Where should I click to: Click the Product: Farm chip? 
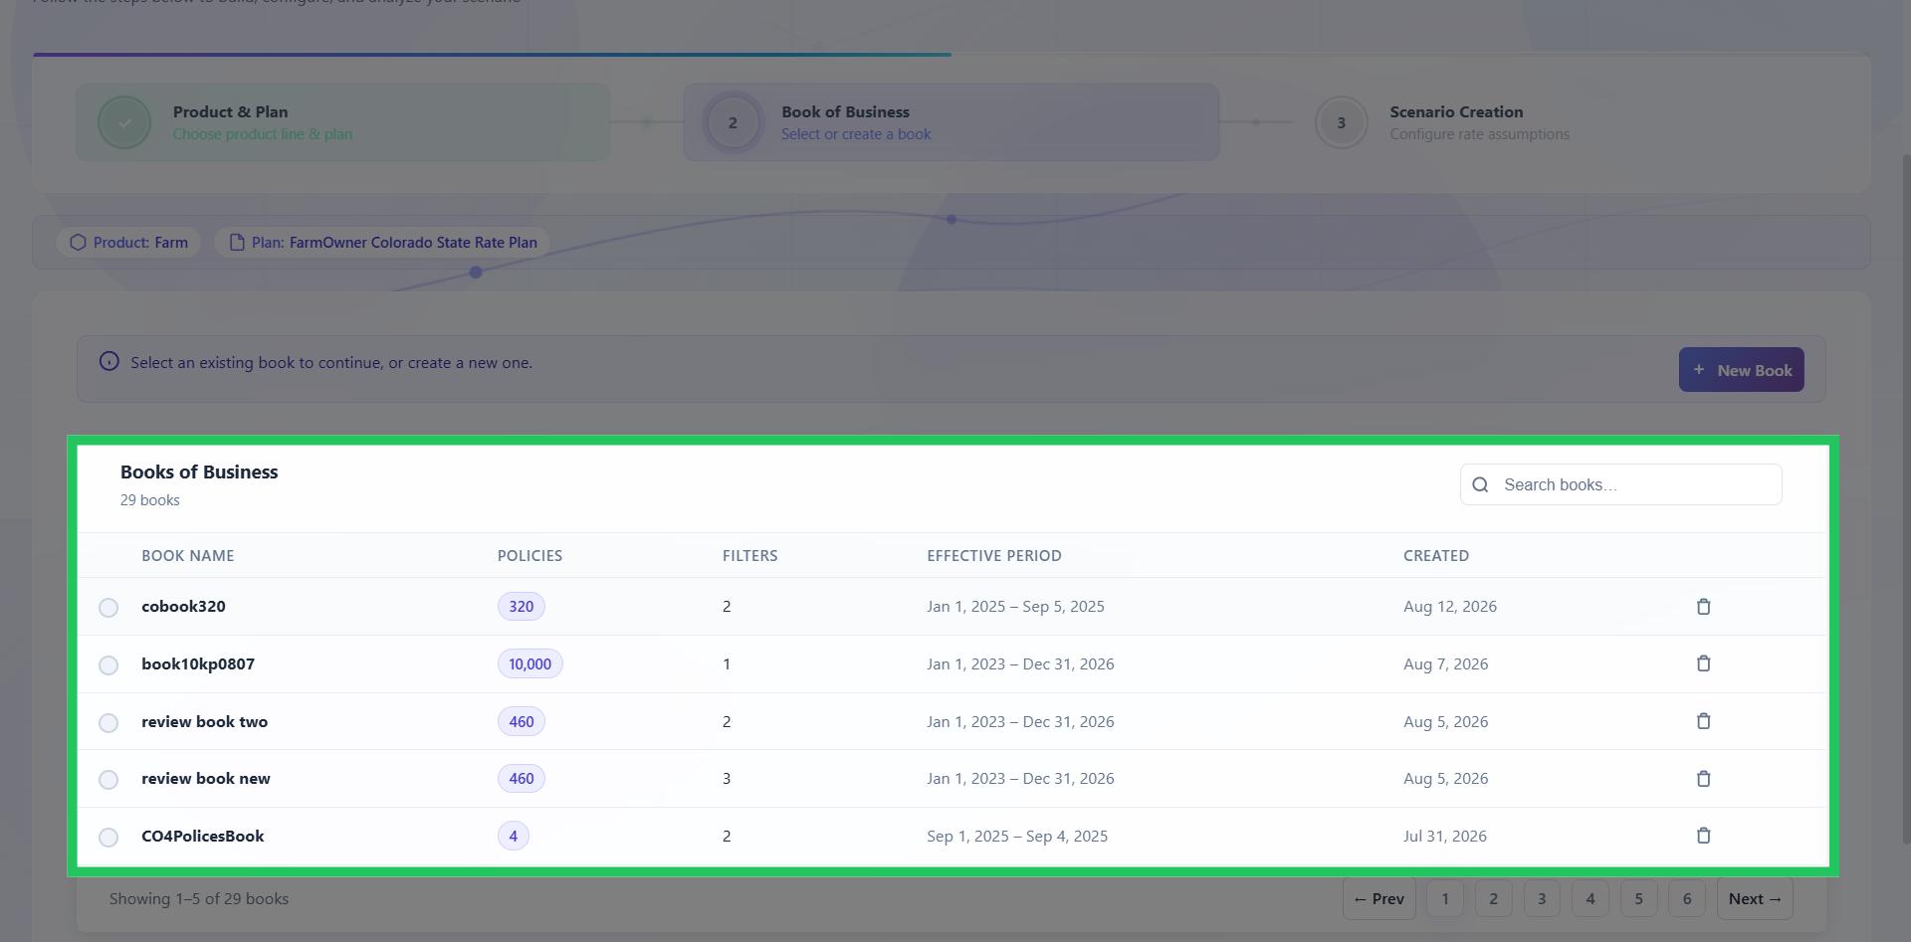[x=129, y=242]
